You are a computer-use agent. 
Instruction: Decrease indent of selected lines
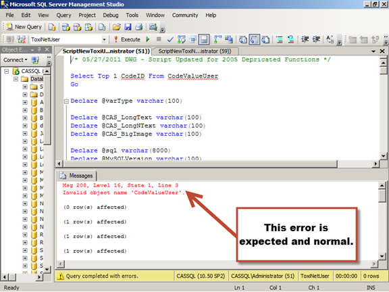(x=305, y=39)
